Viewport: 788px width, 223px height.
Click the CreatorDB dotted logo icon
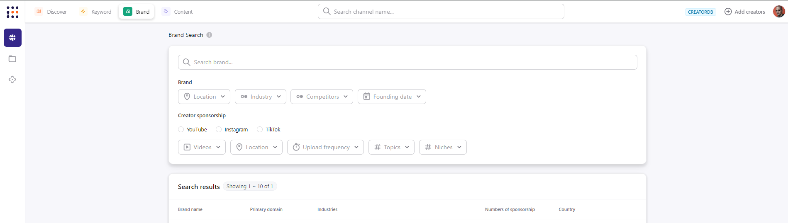coord(12,12)
